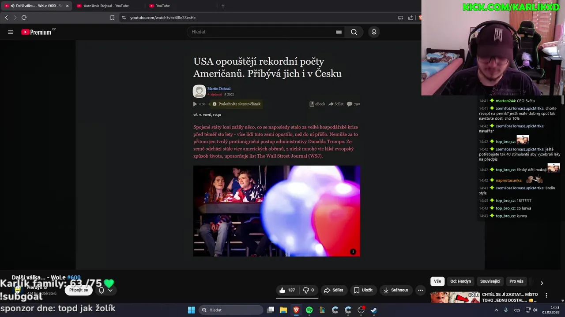This screenshot has width=565, height=317.
Task: Bookmark this page via bookmark icon
Action: 112,18
